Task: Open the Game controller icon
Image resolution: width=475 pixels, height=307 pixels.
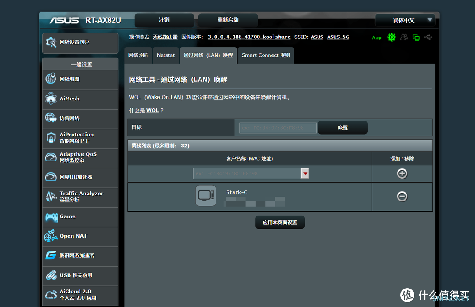Action: (x=51, y=217)
